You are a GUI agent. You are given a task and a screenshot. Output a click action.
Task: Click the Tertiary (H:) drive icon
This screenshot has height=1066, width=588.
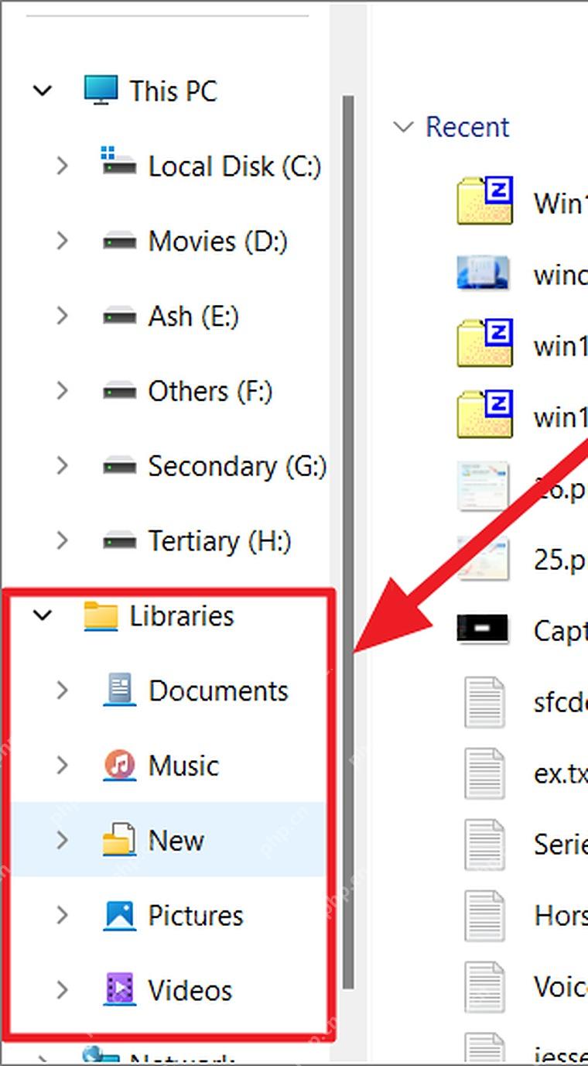tap(119, 542)
